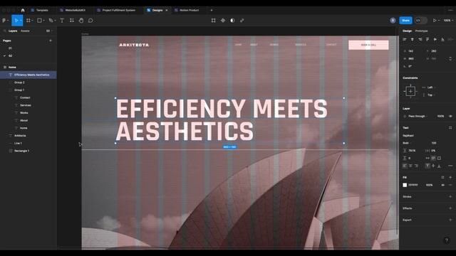Add a new page with plus icon
This screenshot has height=256, width=456.
(51, 41)
